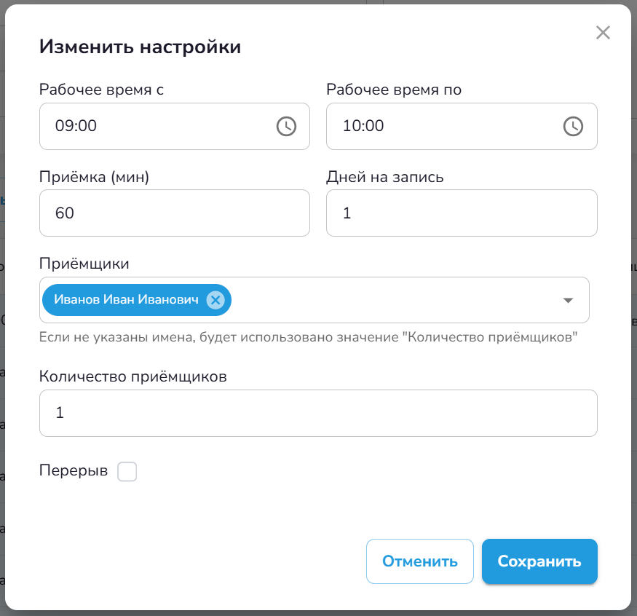
Task: Click the "Дней на запись" label
Action: coord(385,177)
